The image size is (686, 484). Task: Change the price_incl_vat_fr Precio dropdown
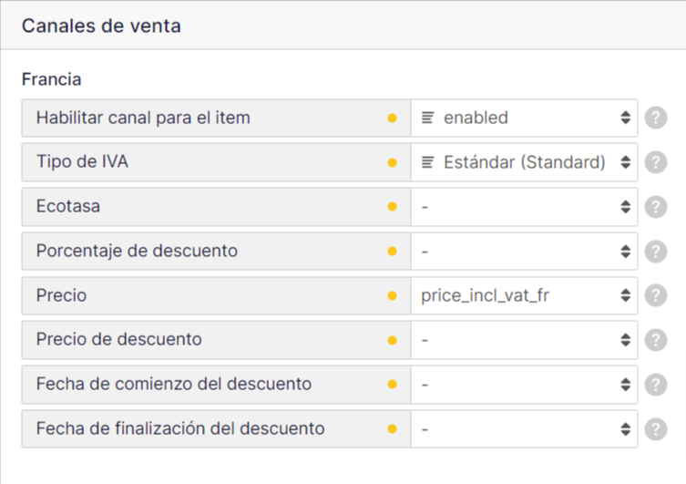[524, 295]
